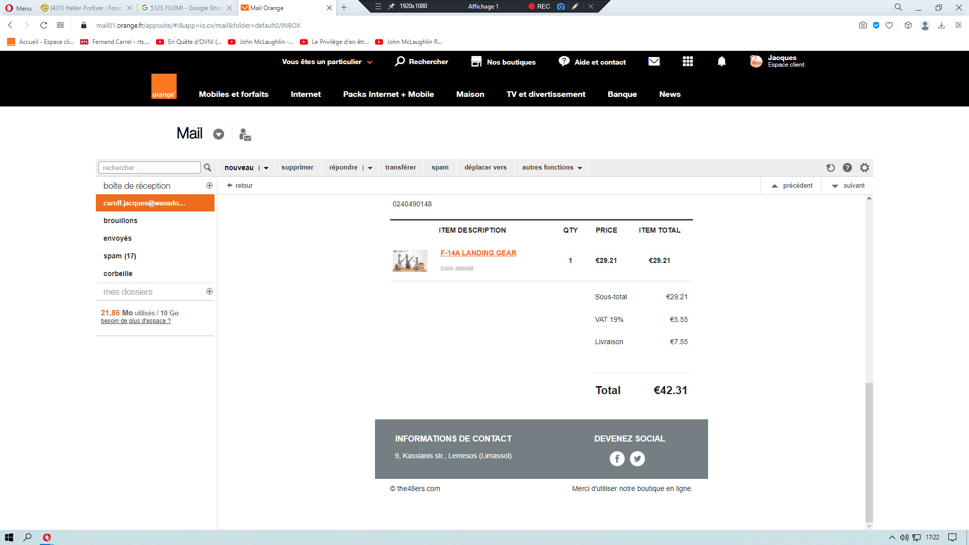Screen dimensions: 969x545
Task: Open mail settings gear icon
Action: click(x=865, y=168)
